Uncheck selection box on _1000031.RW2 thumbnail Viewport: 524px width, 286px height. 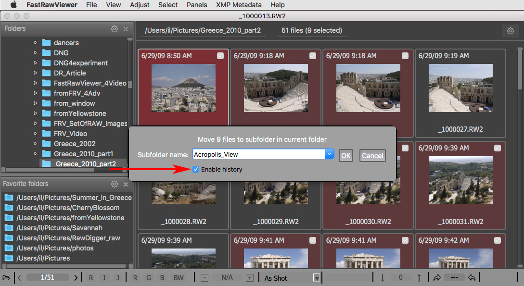click(x=498, y=148)
